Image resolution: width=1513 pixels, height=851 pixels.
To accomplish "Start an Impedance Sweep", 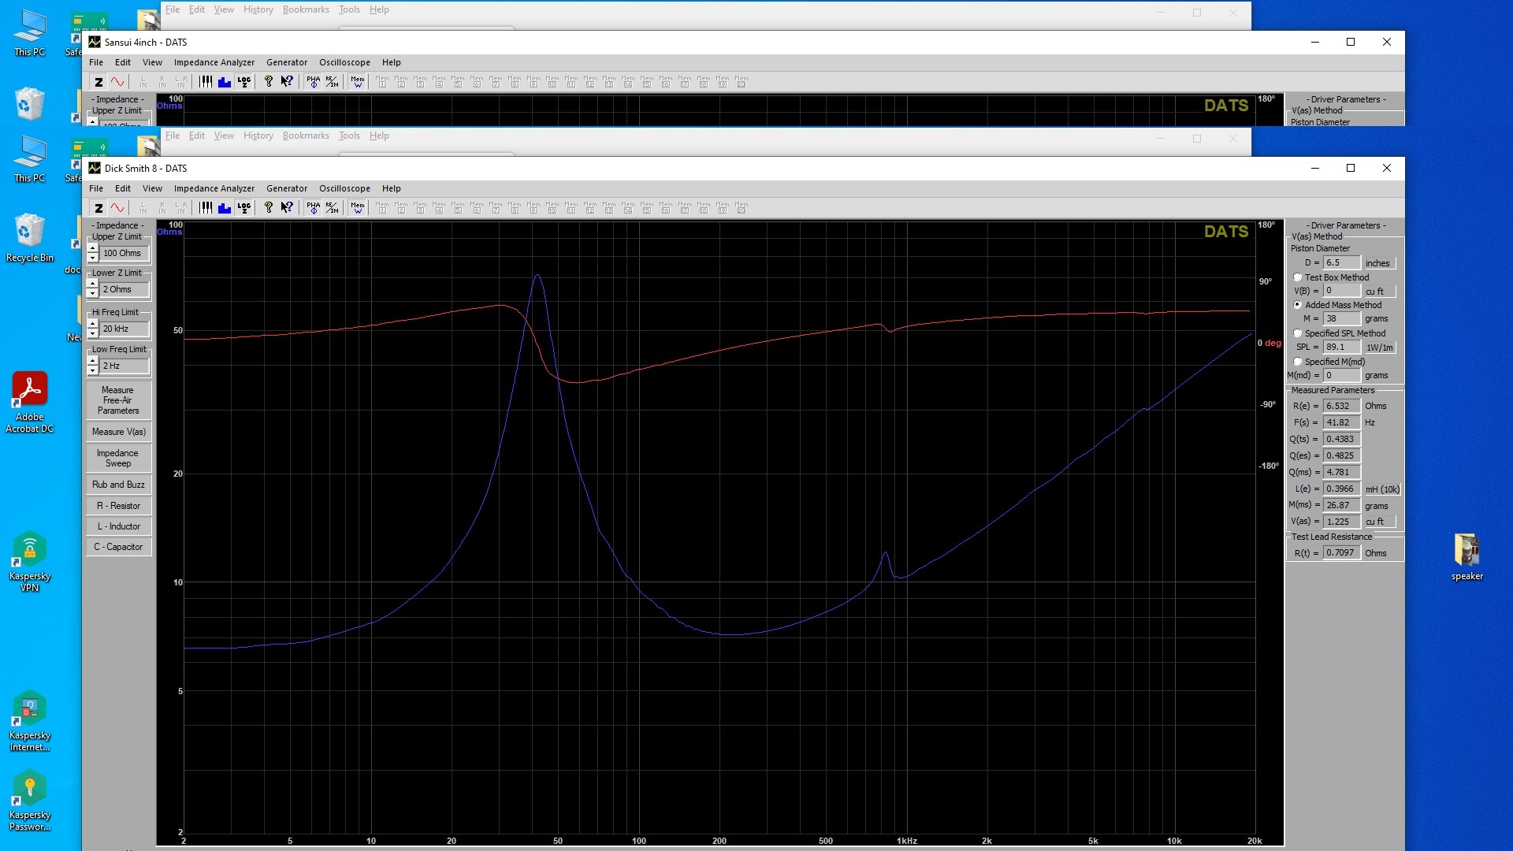I will [118, 459].
